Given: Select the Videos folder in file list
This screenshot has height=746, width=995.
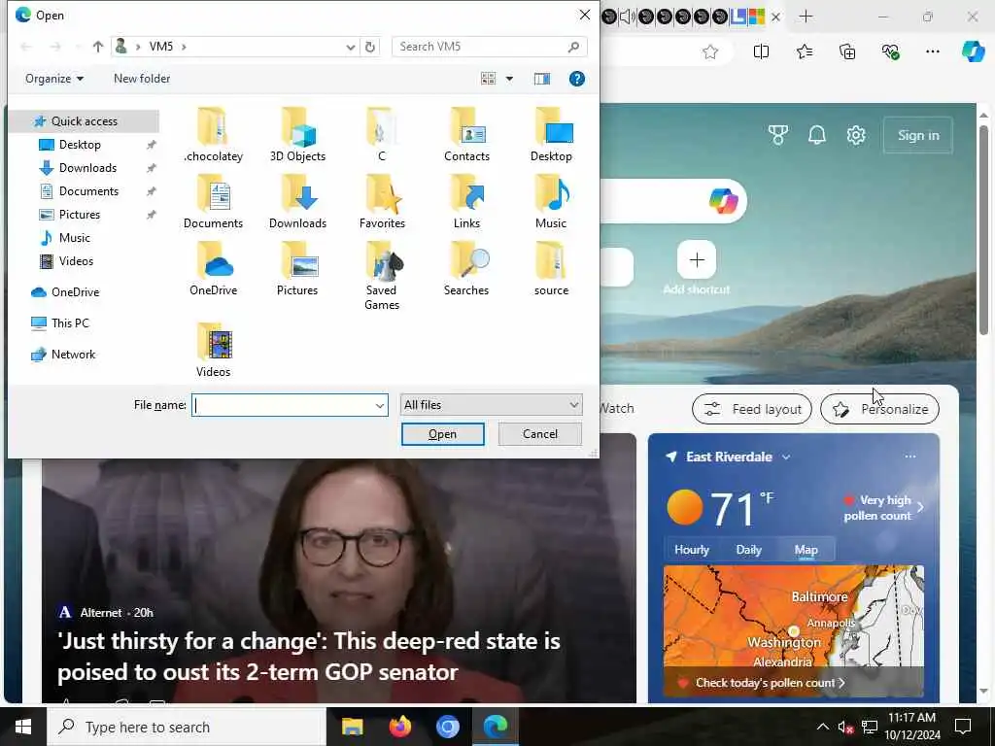Looking at the screenshot, I should 213,350.
